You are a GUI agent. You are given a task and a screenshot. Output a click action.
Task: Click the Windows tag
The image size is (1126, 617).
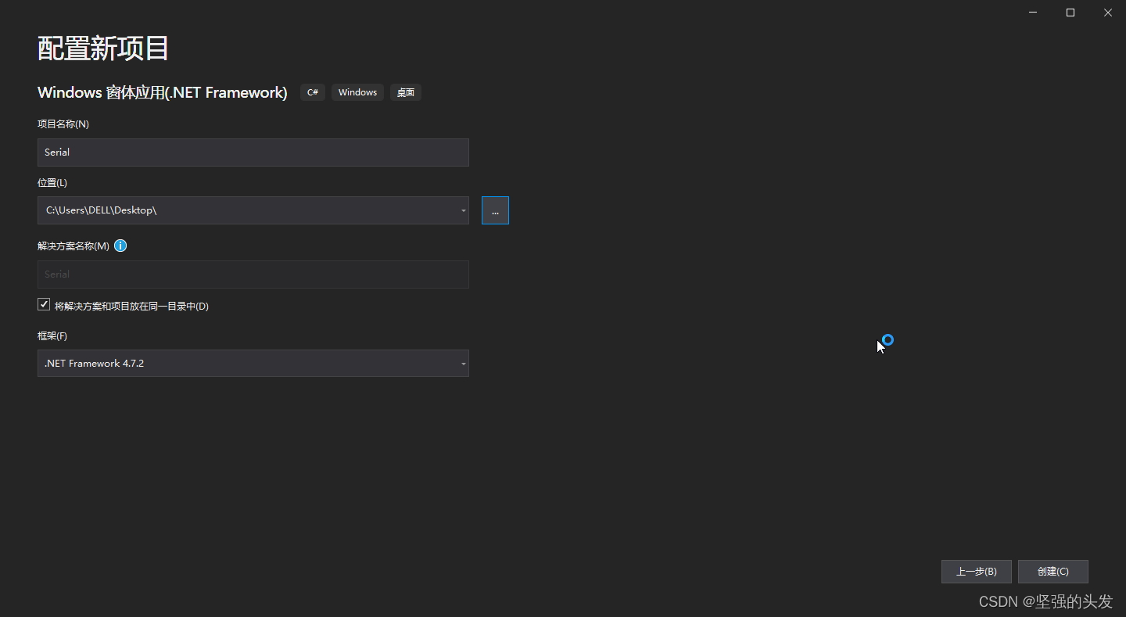(x=357, y=92)
